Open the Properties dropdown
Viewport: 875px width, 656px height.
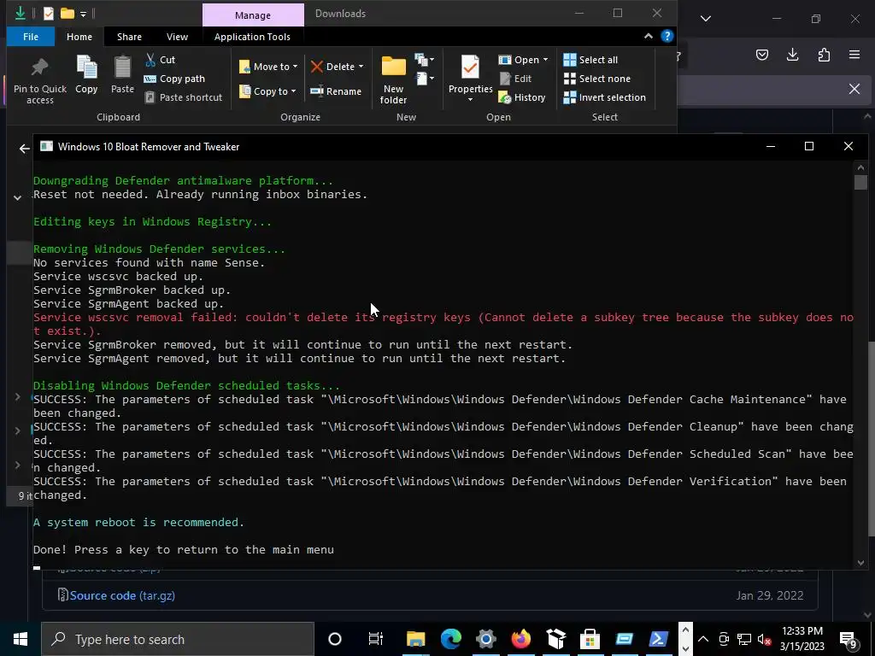[x=470, y=100]
